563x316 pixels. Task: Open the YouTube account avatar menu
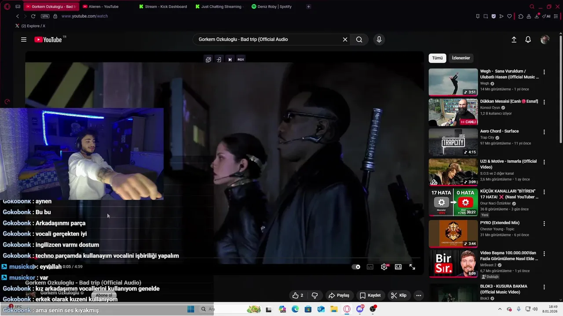click(x=545, y=39)
